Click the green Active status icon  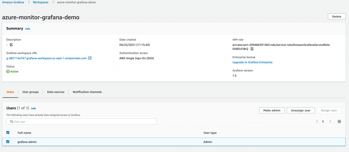coord(8,72)
